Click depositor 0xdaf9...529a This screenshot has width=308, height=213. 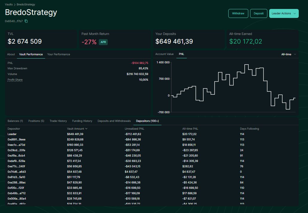click(16, 161)
